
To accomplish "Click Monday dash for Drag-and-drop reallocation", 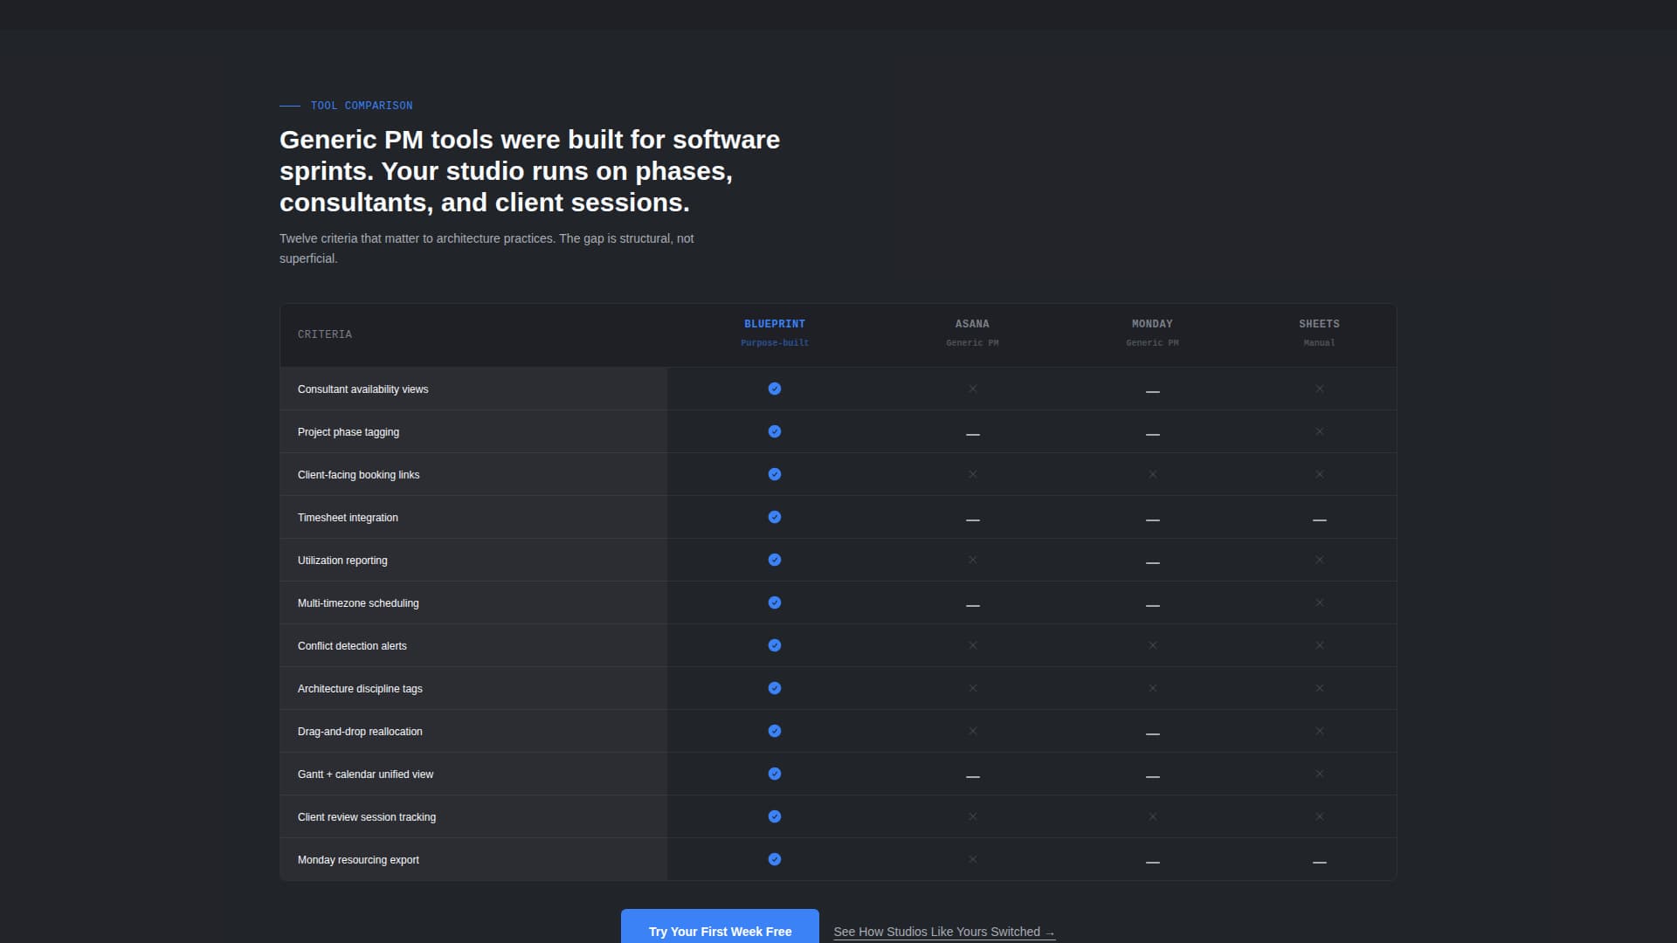I will click(1153, 733).
